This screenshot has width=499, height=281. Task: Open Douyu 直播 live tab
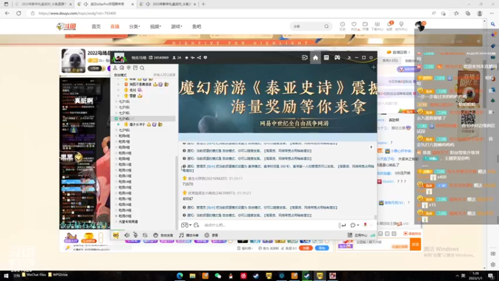(115, 26)
